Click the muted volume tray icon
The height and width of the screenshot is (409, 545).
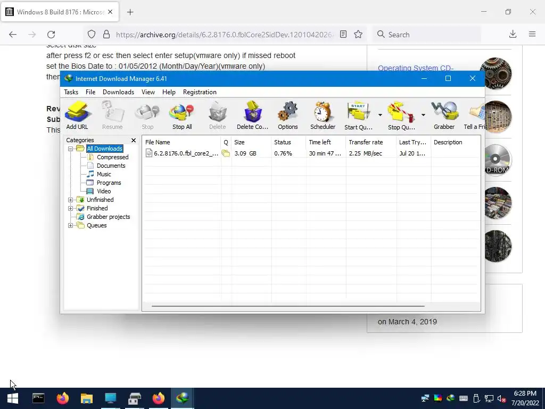[x=501, y=399]
